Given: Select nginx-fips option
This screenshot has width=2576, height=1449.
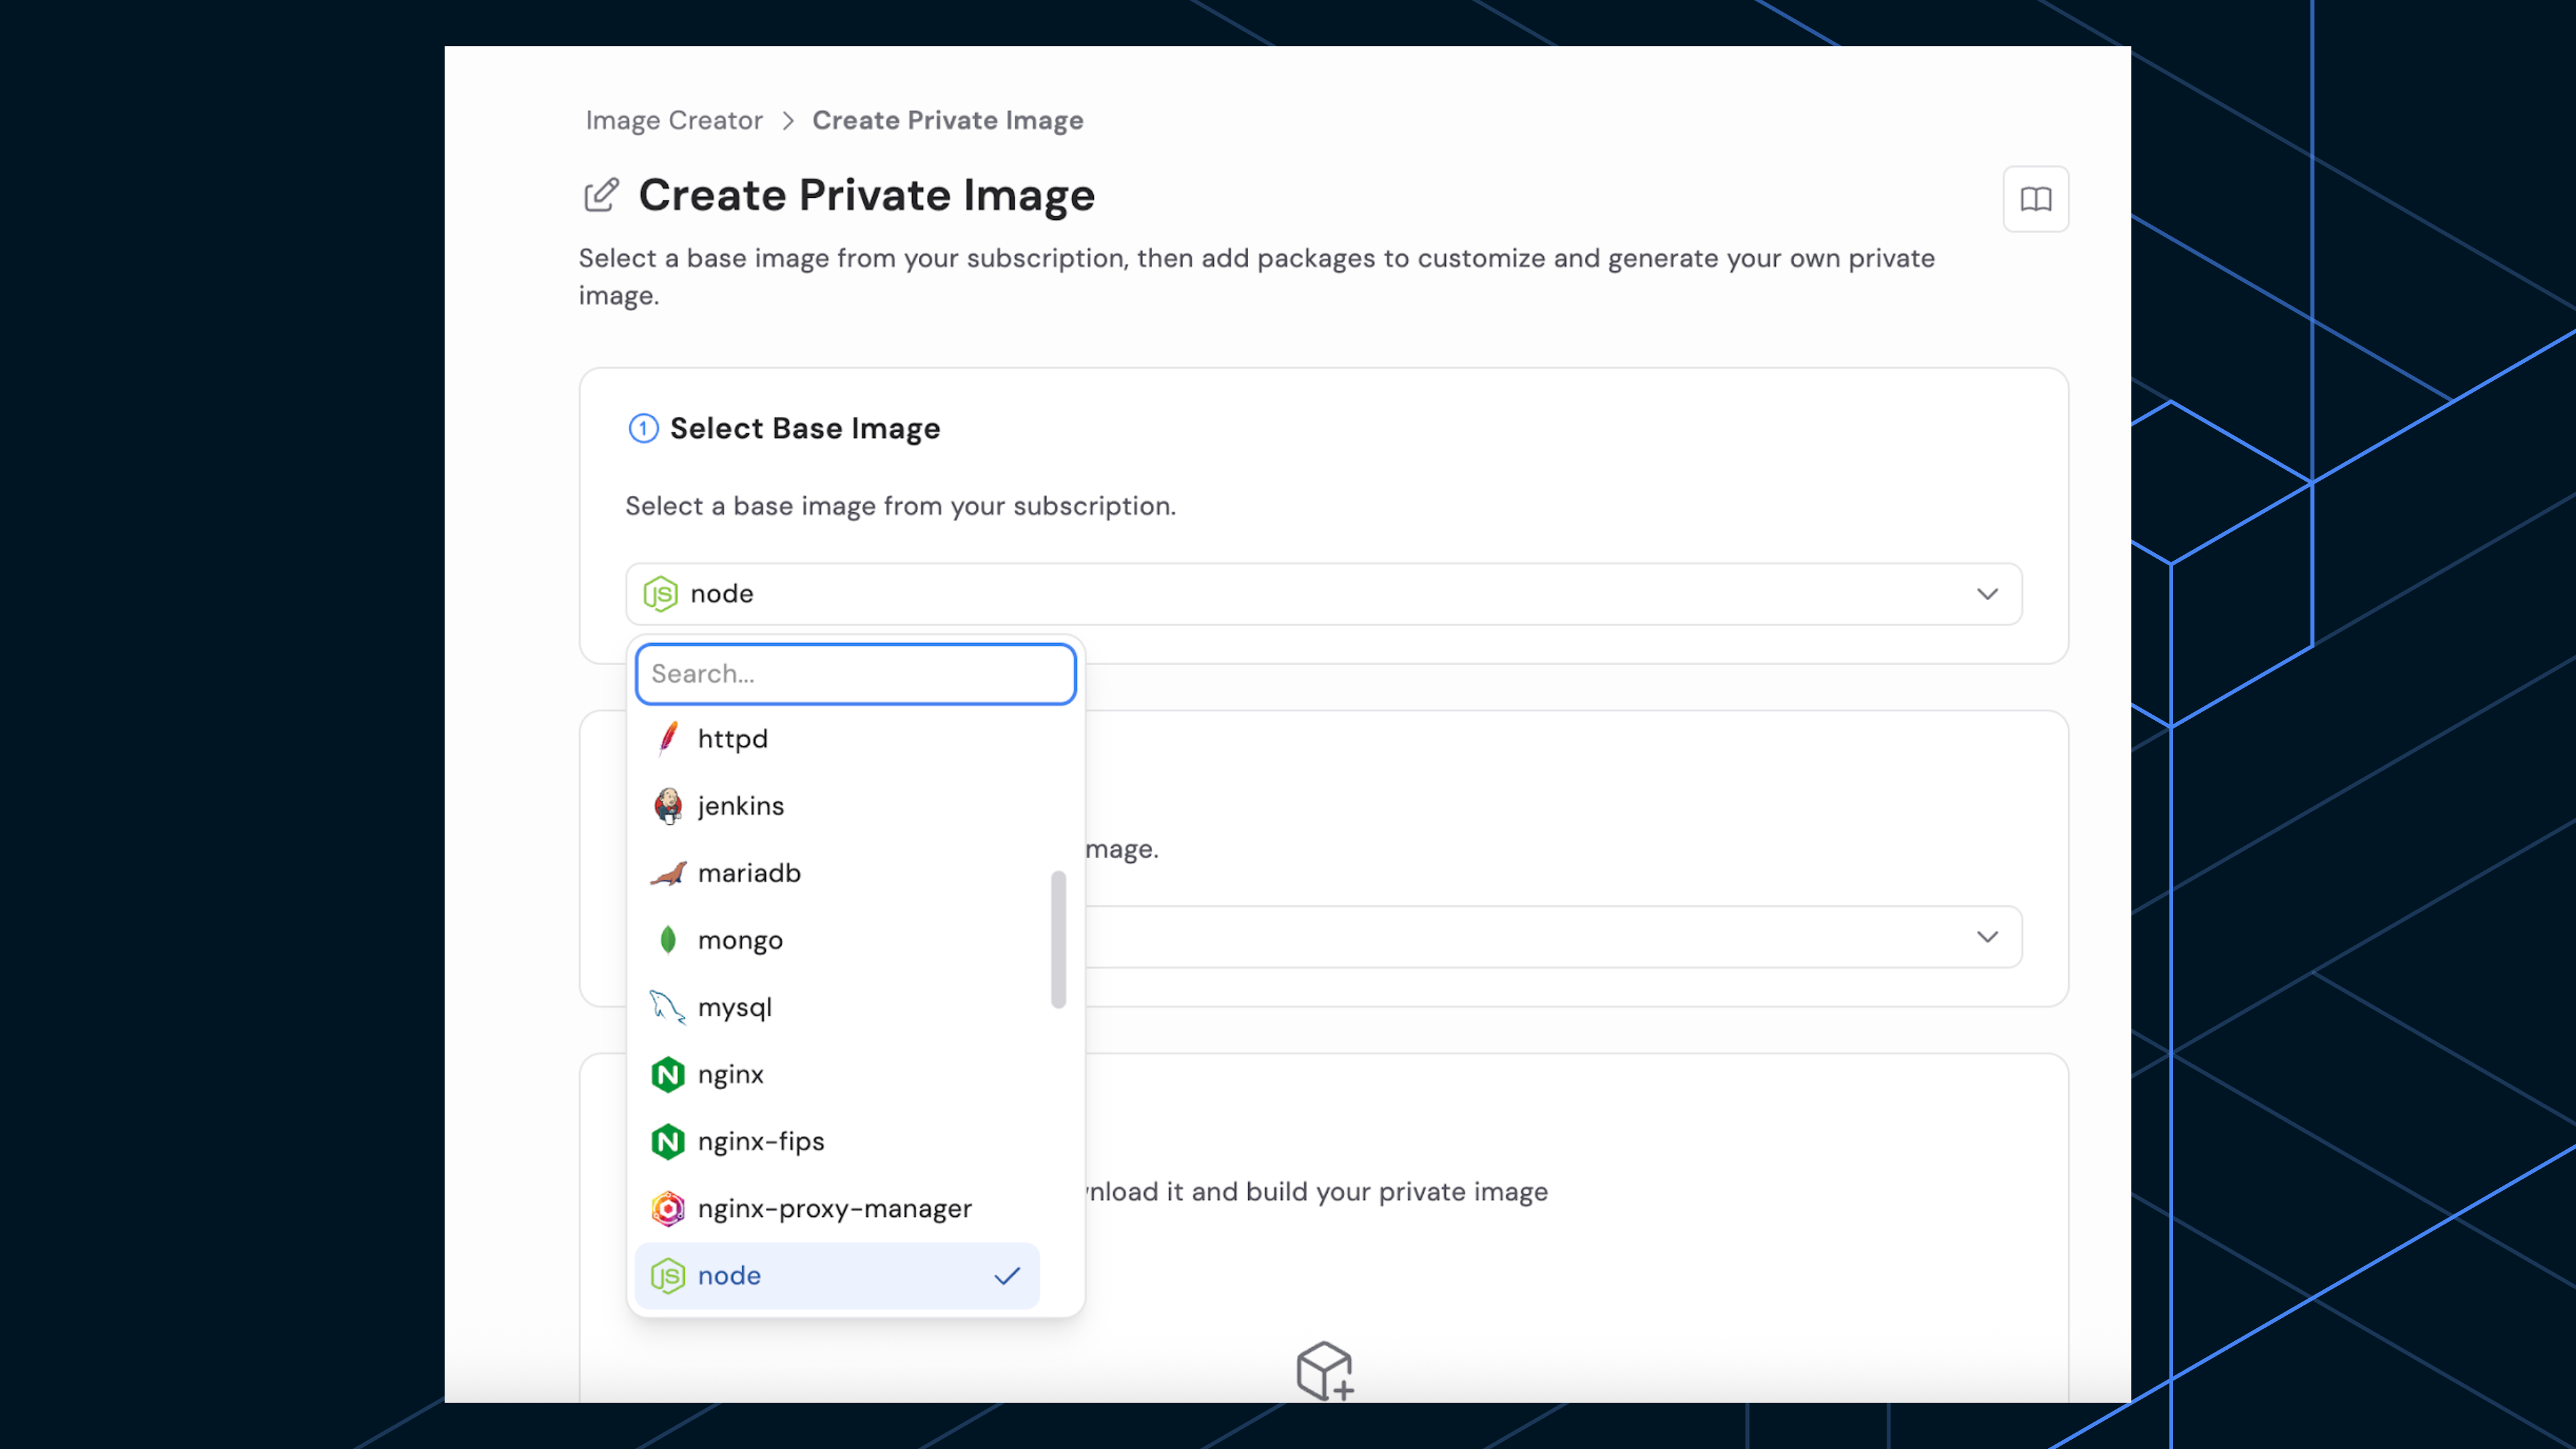Looking at the screenshot, I should (838, 1141).
